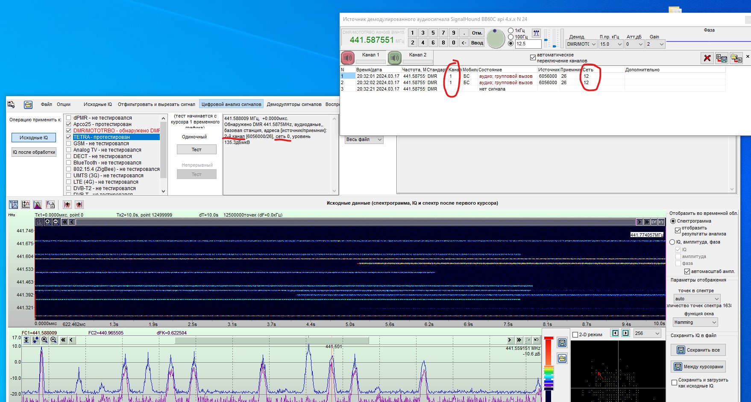Image resolution: width=751 pixels, height=402 pixels.
Task: Click the save log table icon next to red X
Action: [x=722, y=58]
